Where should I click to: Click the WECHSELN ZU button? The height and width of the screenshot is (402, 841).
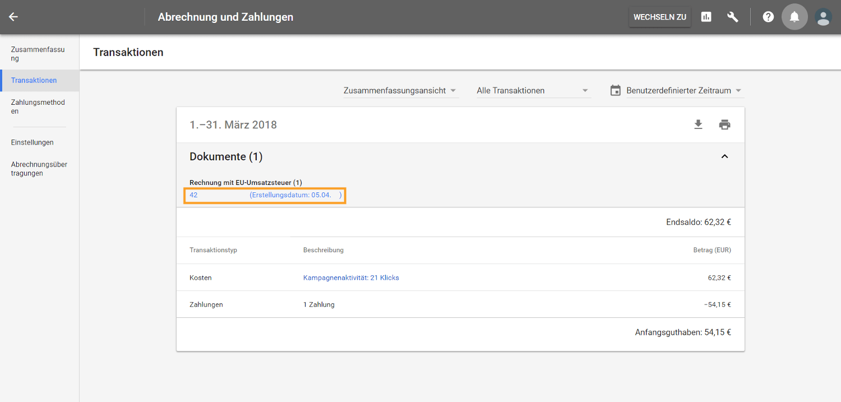pyautogui.click(x=660, y=16)
